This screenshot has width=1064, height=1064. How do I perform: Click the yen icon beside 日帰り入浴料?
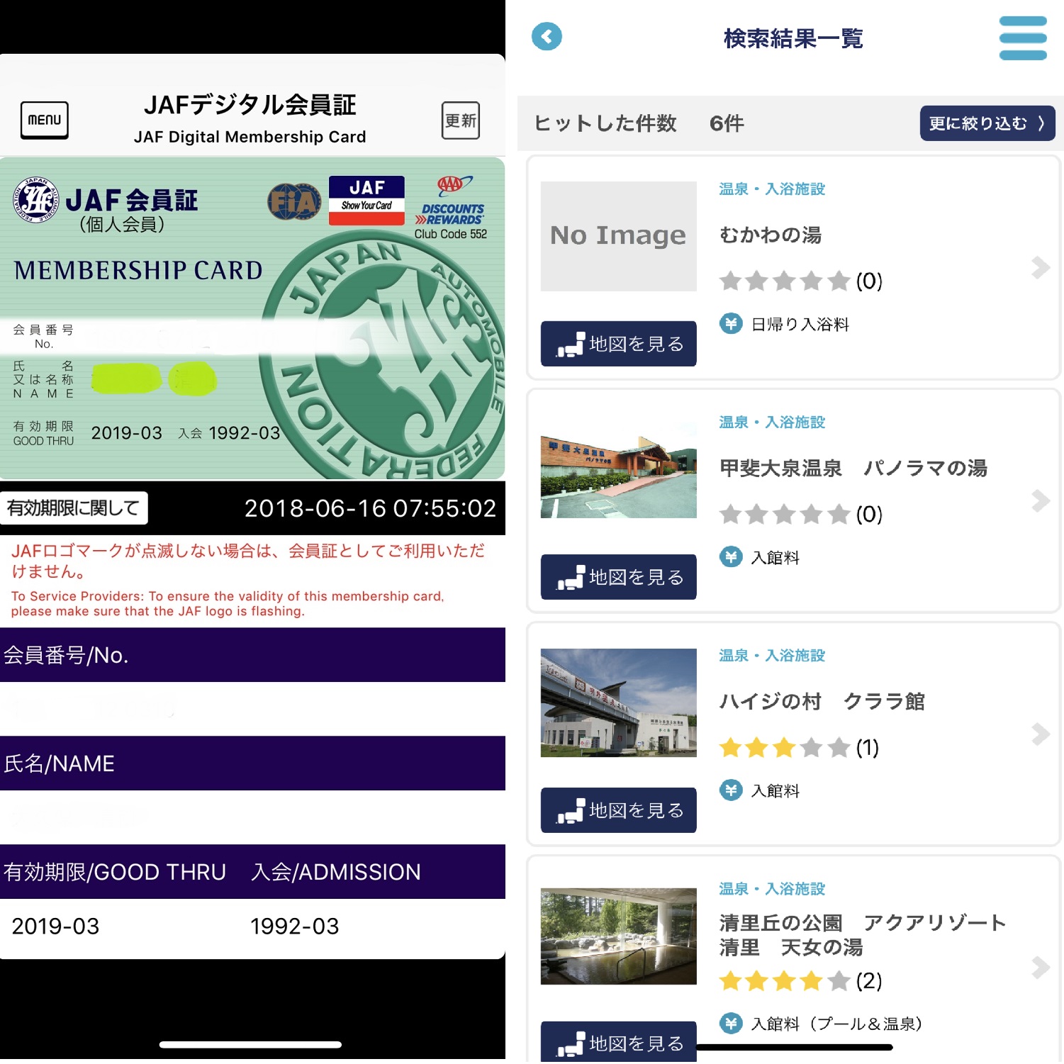[x=731, y=324]
